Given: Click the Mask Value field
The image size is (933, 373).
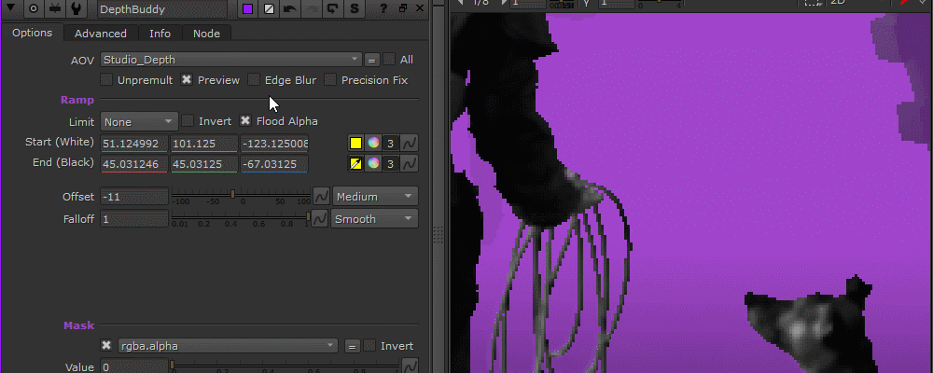Looking at the screenshot, I should point(134,366).
